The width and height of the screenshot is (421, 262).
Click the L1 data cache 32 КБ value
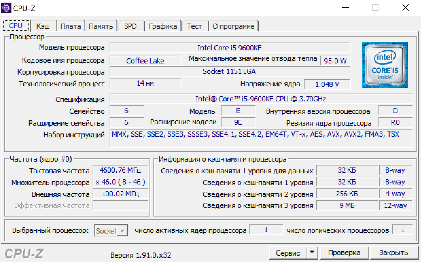tap(347, 170)
